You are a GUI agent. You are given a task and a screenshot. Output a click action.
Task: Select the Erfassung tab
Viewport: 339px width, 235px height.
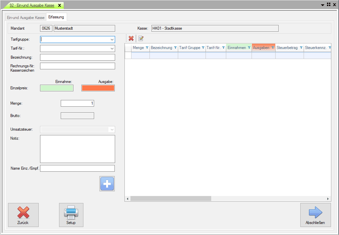56,17
